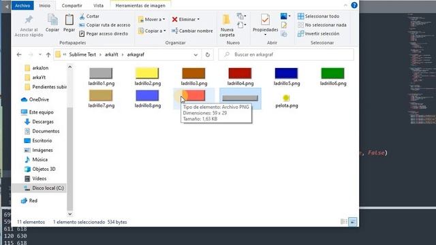Go up one folder level arrow
This screenshot has width=436, height=245.
click(48, 54)
